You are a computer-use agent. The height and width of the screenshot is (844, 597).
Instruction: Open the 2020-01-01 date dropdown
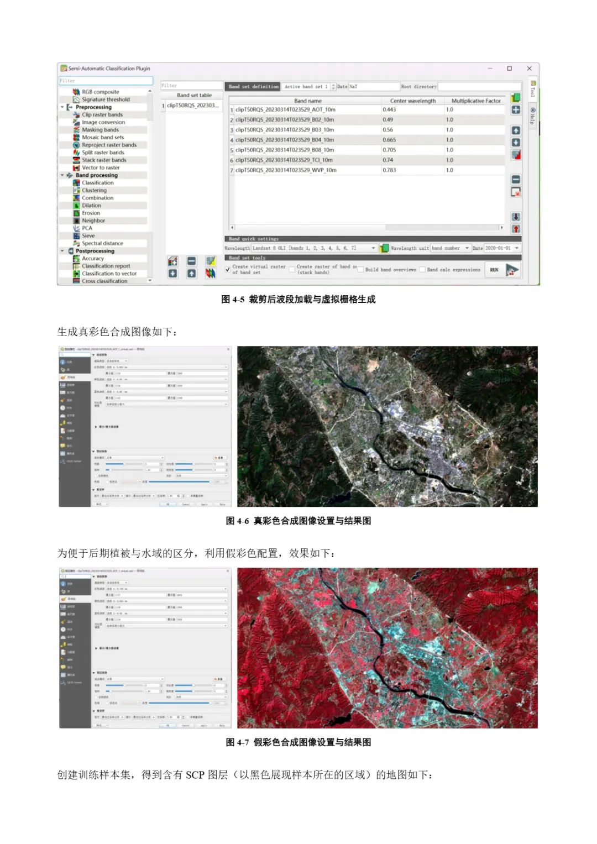[502, 248]
